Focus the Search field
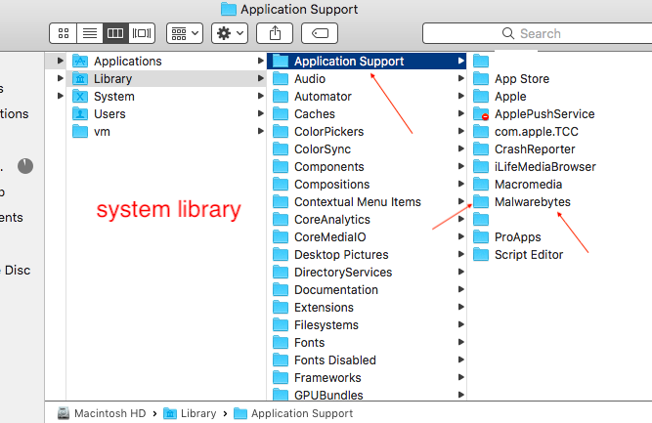 (x=538, y=33)
